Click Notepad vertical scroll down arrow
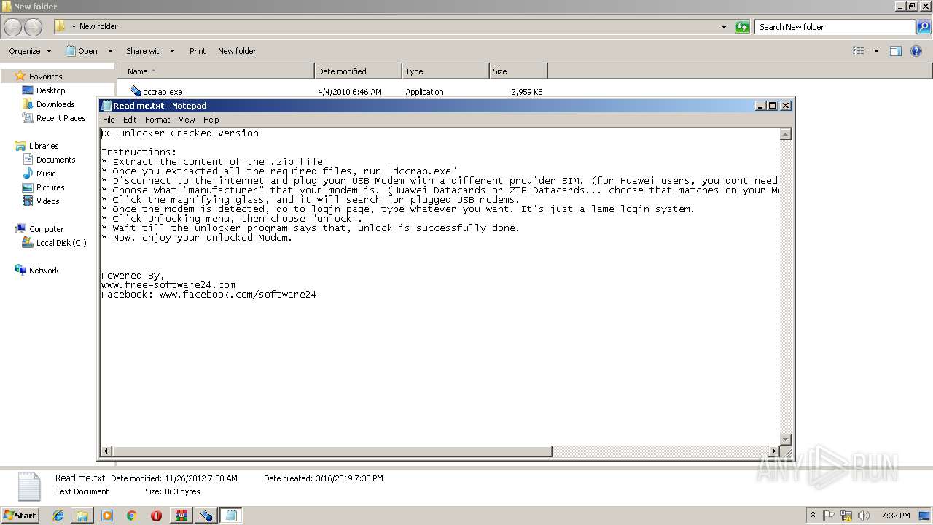The height and width of the screenshot is (525, 933). (x=786, y=439)
